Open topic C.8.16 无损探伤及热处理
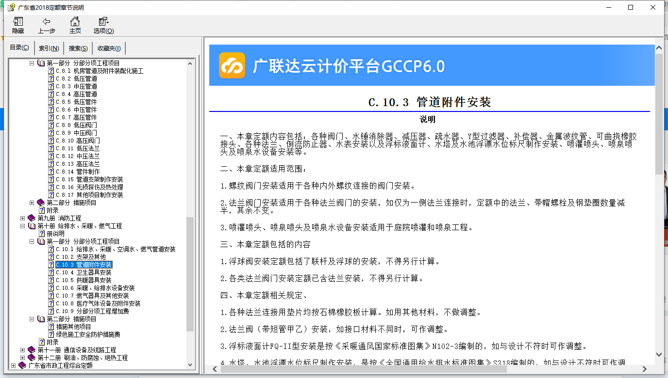668x378 pixels. [x=89, y=187]
